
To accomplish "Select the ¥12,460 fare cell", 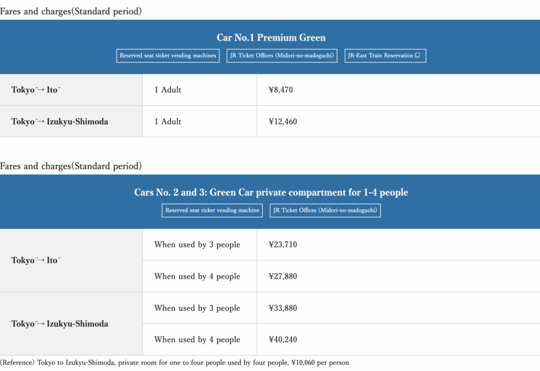I will (x=283, y=121).
